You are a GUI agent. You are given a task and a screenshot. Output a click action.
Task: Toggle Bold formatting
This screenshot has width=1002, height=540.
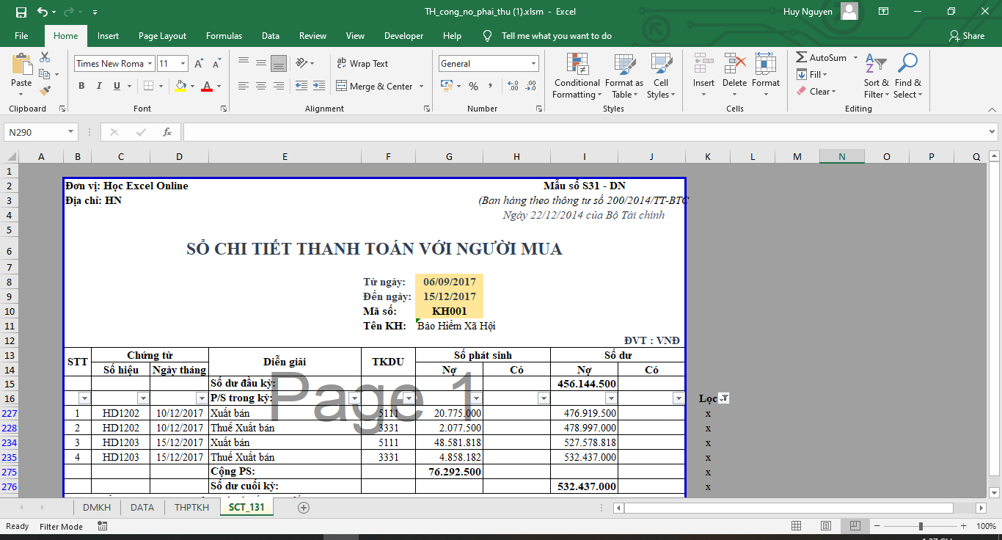pos(81,87)
